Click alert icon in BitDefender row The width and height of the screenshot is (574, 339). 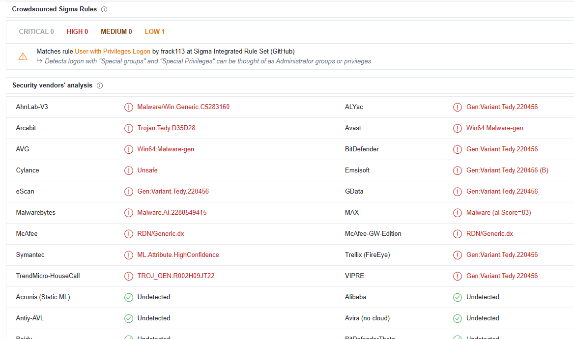[x=458, y=149]
